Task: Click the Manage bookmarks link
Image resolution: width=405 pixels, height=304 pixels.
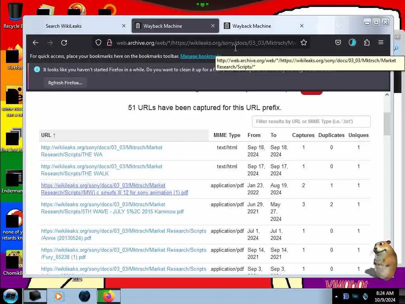Action: click(x=201, y=56)
